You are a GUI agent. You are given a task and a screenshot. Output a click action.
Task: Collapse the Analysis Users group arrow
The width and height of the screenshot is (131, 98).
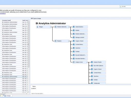click(87, 62)
